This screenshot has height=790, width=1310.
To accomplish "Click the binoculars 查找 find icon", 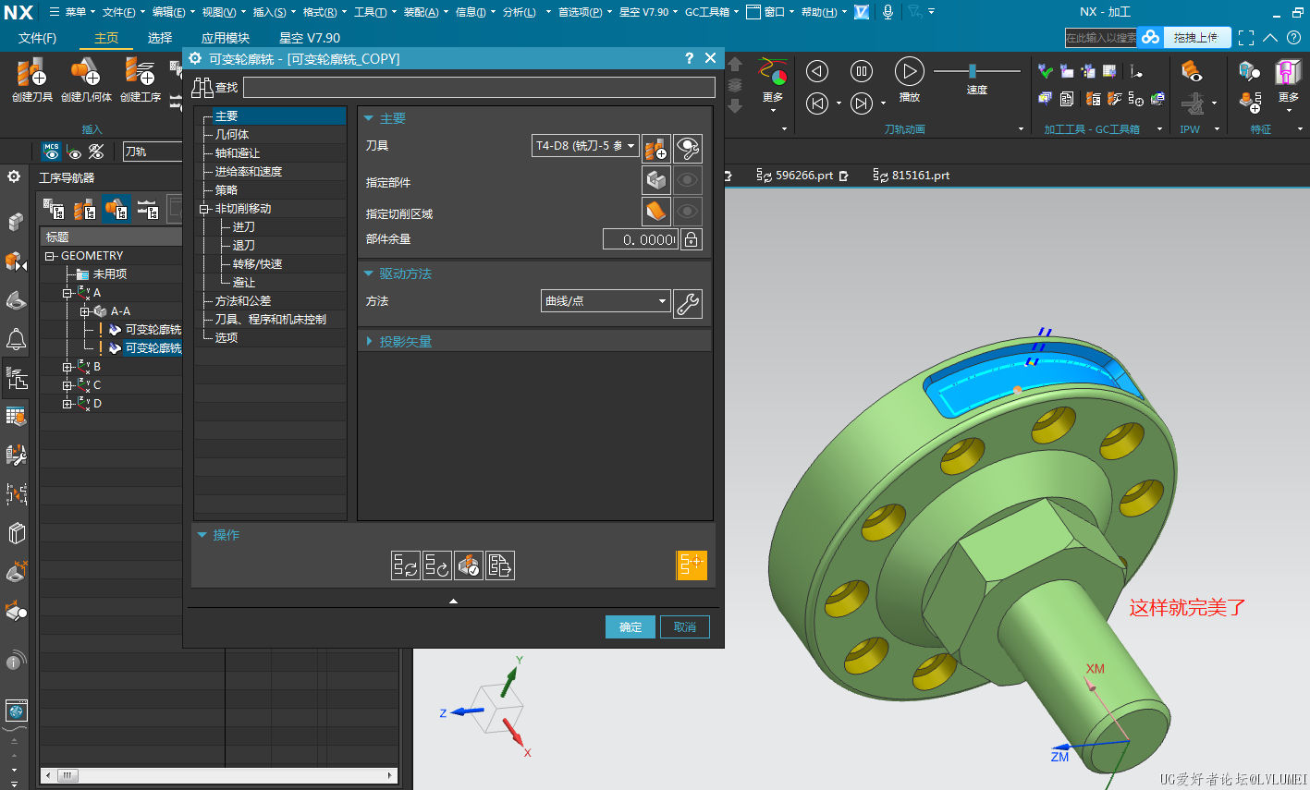I will (x=202, y=88).
